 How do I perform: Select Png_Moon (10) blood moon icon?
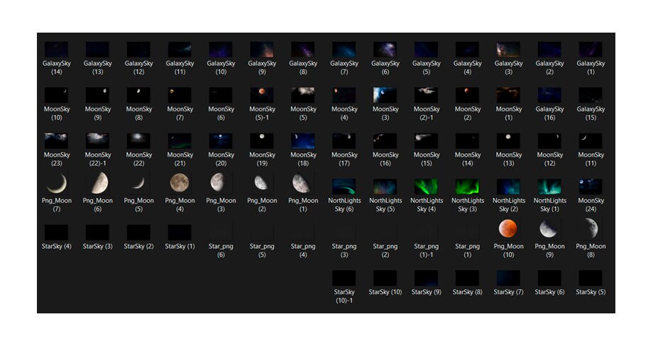508,228
